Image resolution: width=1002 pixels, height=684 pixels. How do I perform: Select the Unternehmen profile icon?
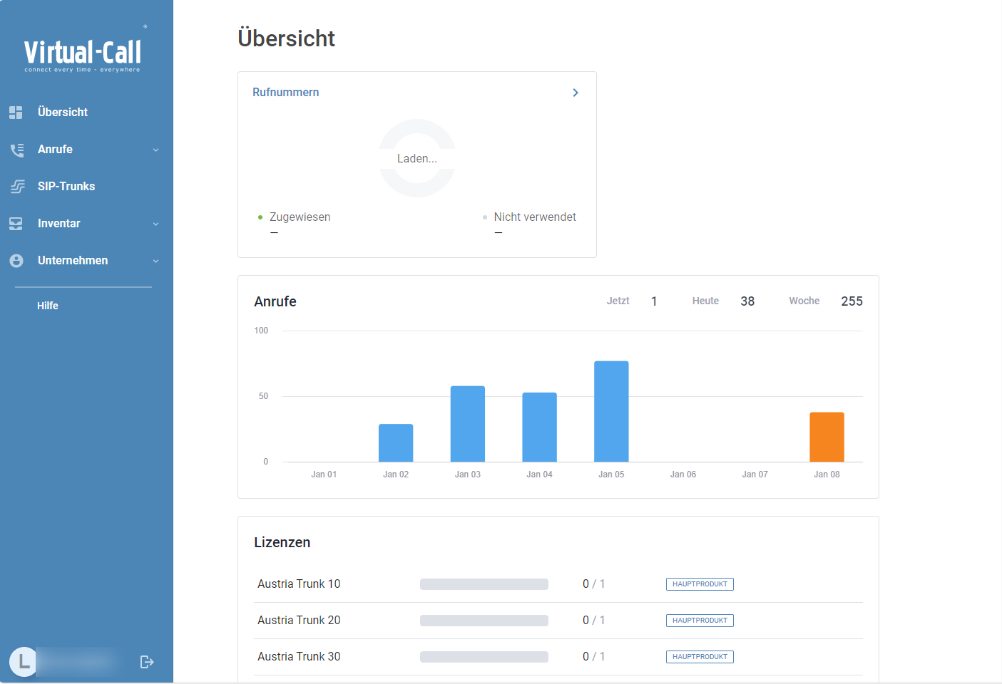click(16, 260)
